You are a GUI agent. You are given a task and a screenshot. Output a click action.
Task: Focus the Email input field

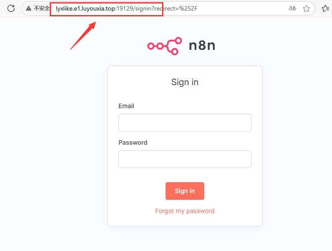click(x=185, y=123)
